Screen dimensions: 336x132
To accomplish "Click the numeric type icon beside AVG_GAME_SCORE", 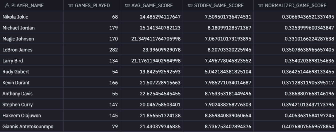I will (x=127, y=5).
